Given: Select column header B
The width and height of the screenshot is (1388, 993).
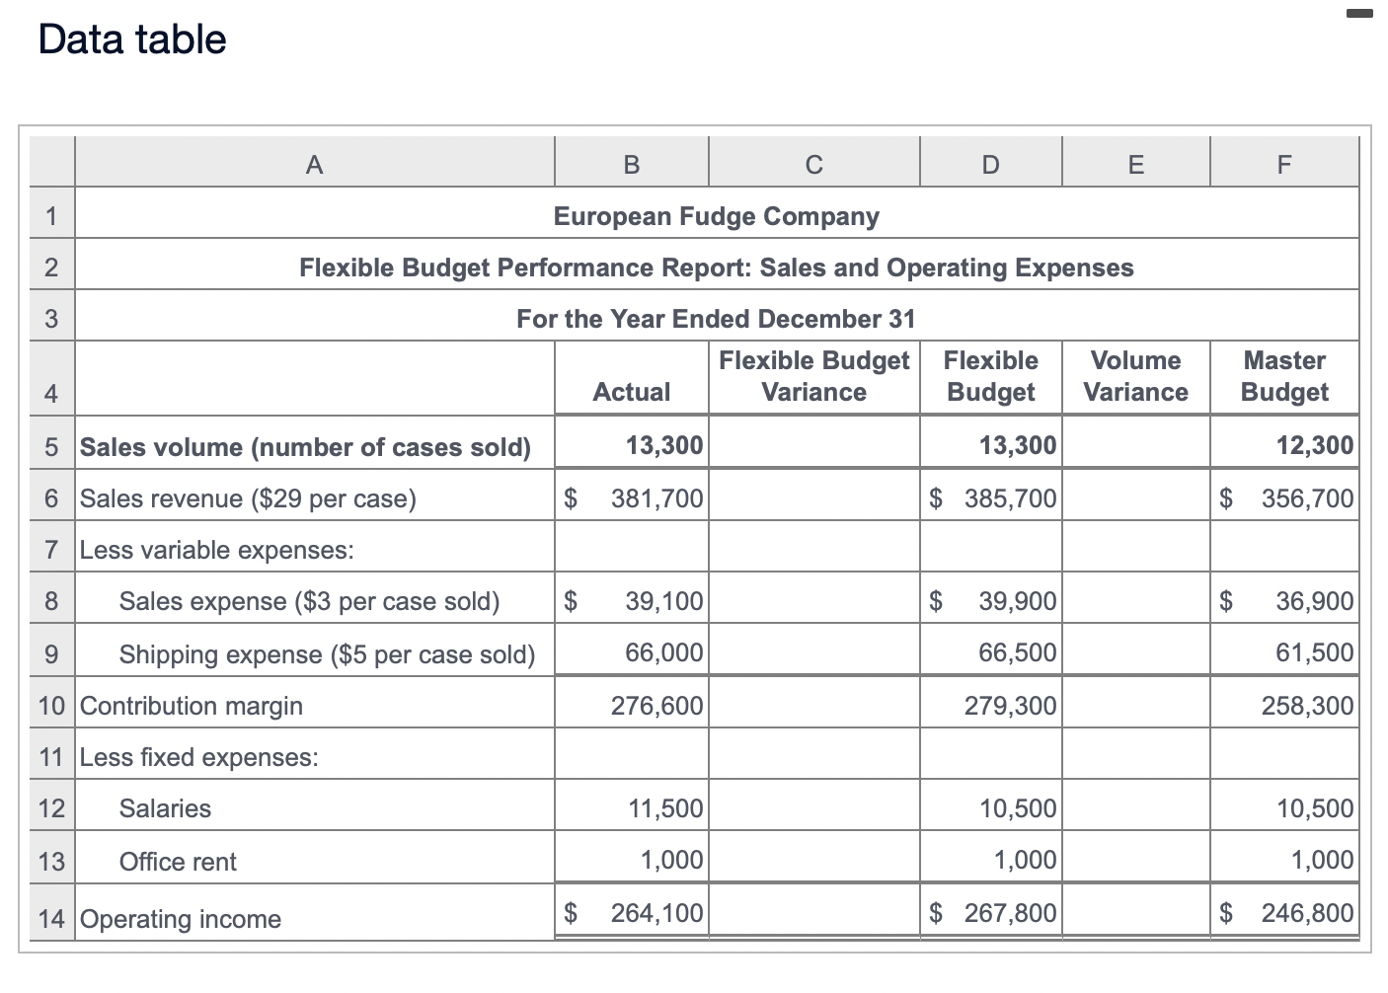Looking at the screenshot, I should (631, 163).
